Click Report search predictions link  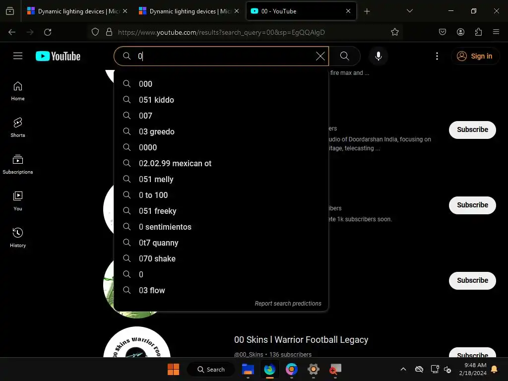[288, 304]
